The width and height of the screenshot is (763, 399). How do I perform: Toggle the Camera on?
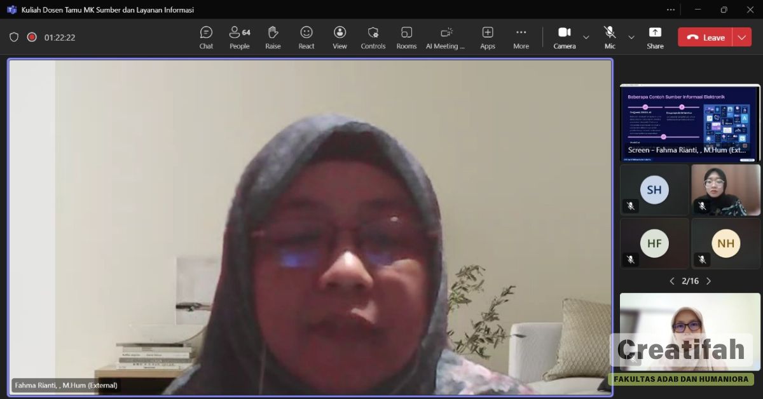[x=564, y=37]
